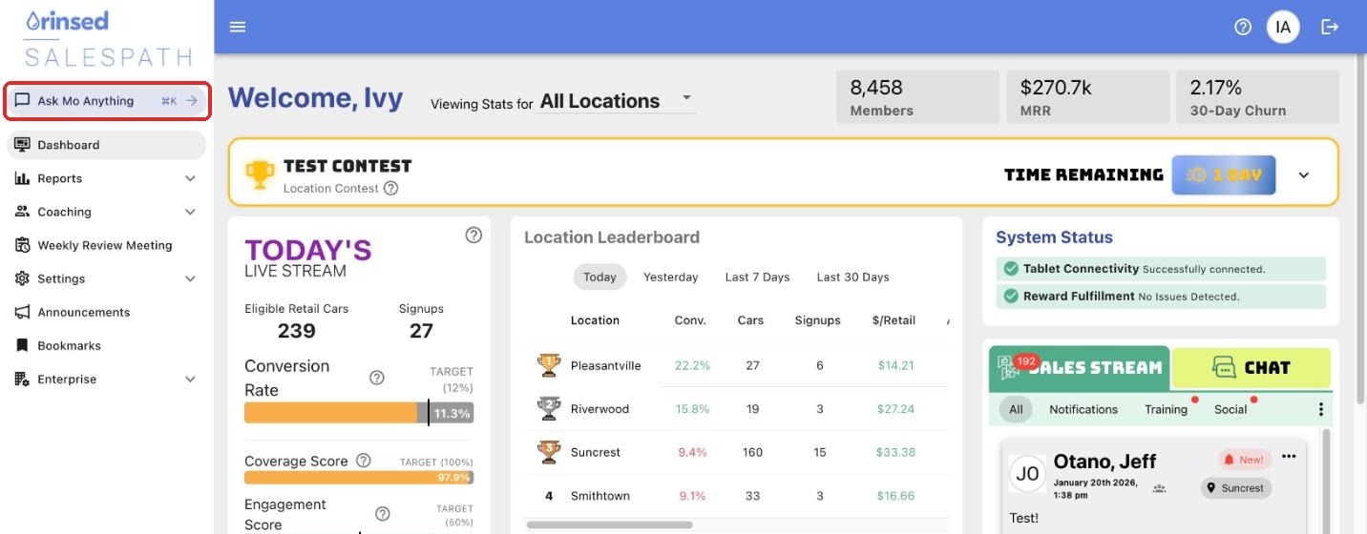1367x534 pixels.
Task: Click the Test Contest trophy icon
Action: (x=260, y=175)
